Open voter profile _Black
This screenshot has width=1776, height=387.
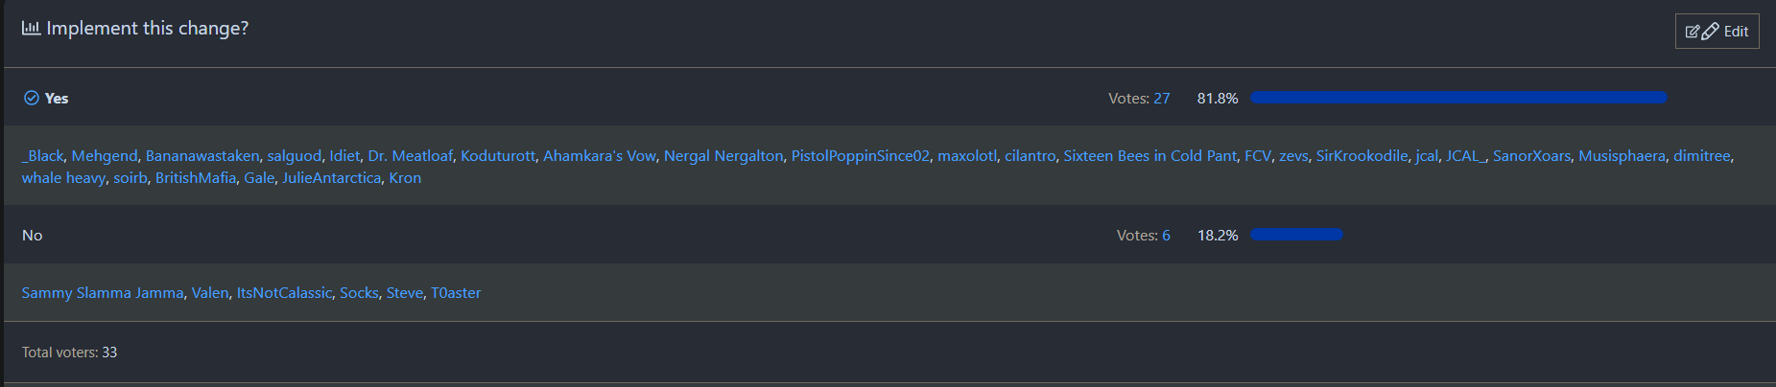click(x=42, y=155)
